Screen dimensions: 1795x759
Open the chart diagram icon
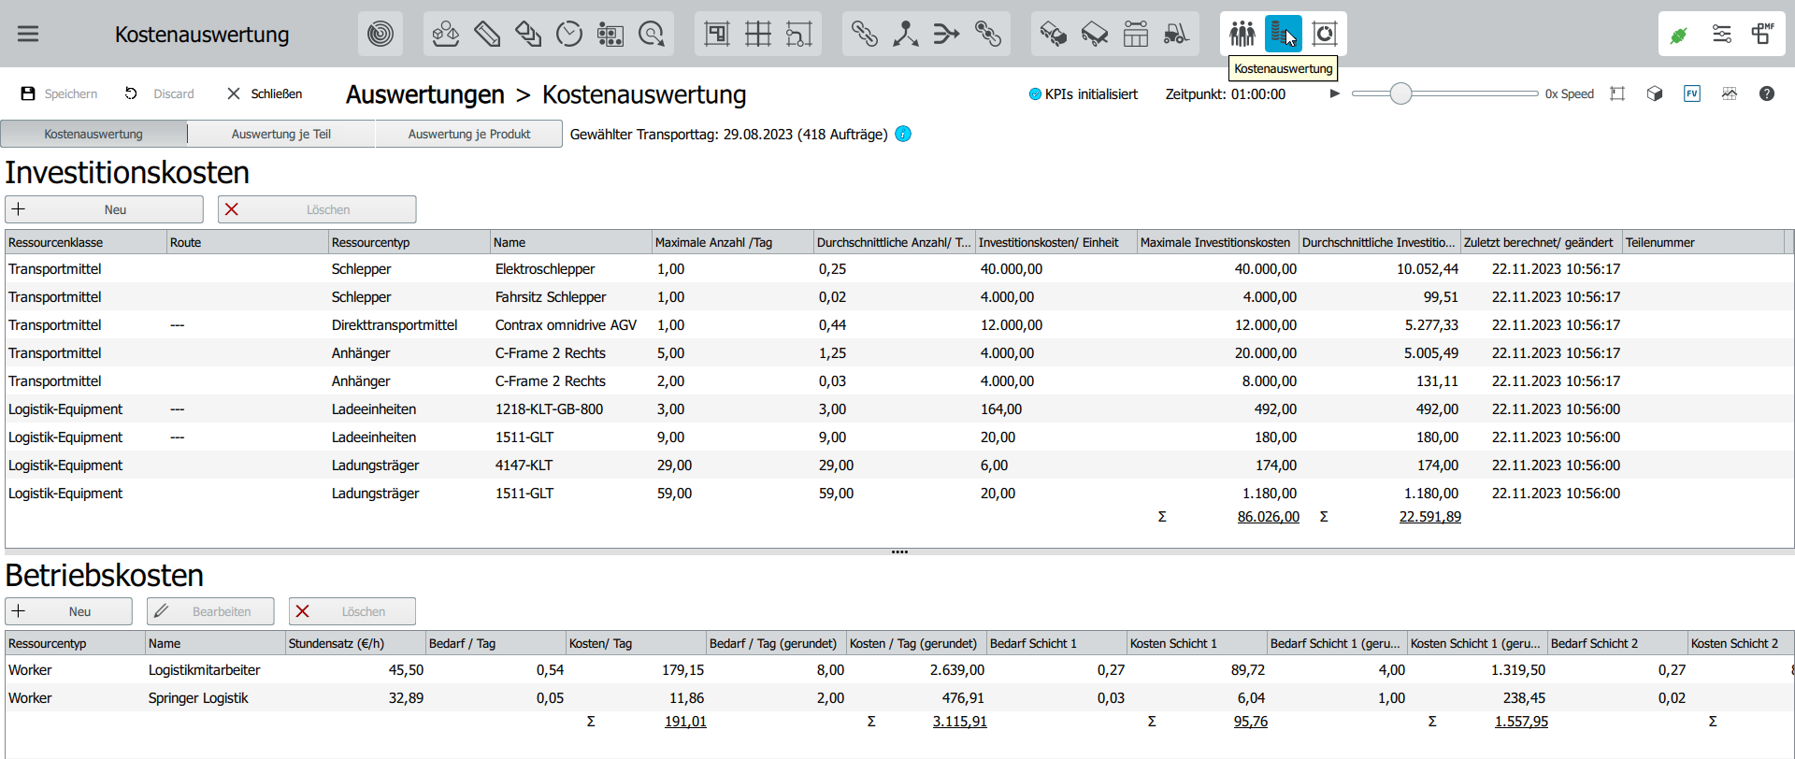click(1730, 93)
